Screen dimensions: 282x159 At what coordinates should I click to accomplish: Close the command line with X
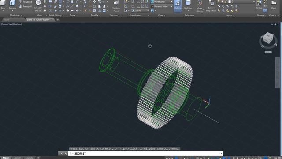tap(62, 154)
